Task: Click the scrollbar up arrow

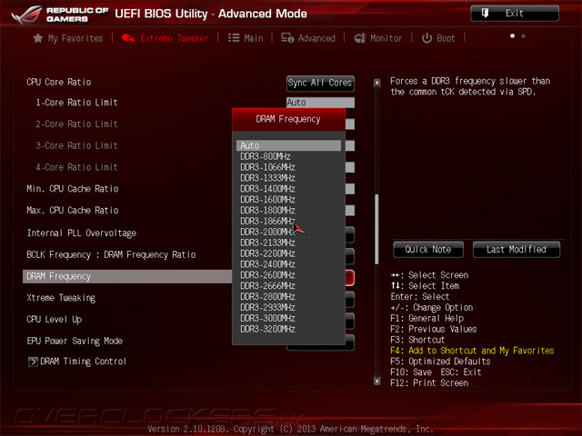Action: point(376,83)
